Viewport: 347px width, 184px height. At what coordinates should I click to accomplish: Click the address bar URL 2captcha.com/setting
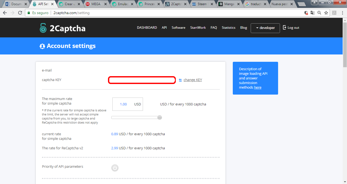pyautogui.click(x=71, y=13)
